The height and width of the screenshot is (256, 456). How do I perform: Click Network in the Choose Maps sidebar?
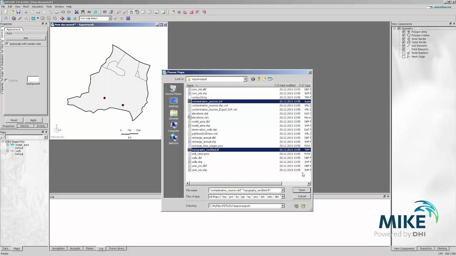(x=173, y=139)
